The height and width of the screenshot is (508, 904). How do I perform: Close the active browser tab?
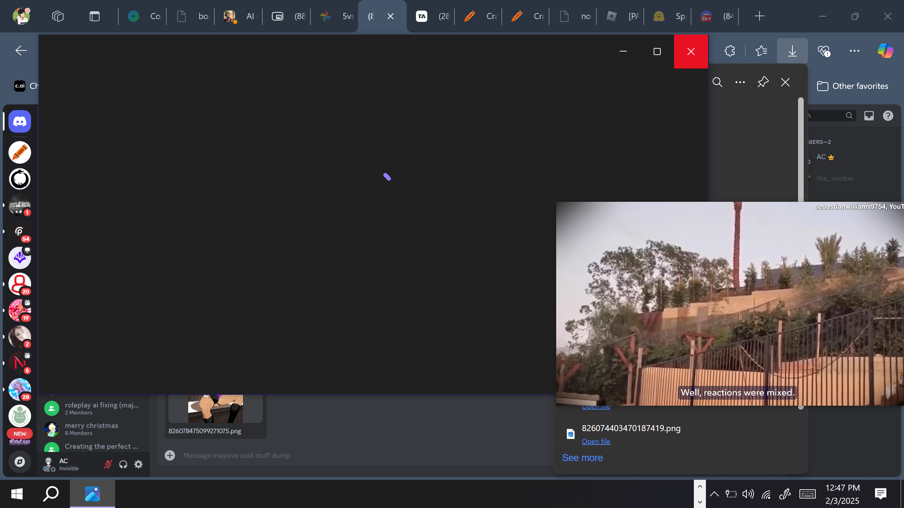[391, 16]
